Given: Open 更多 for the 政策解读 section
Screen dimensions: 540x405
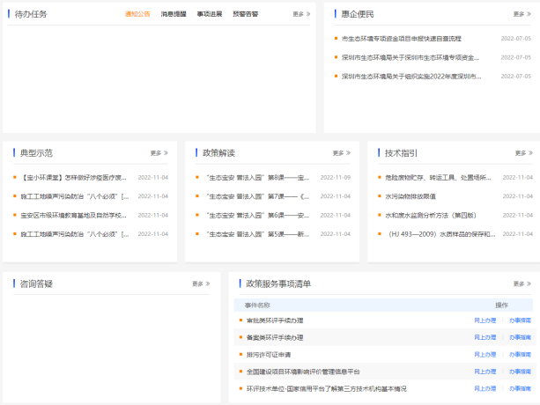Looking at the screenshot, I should coord(341,153).
